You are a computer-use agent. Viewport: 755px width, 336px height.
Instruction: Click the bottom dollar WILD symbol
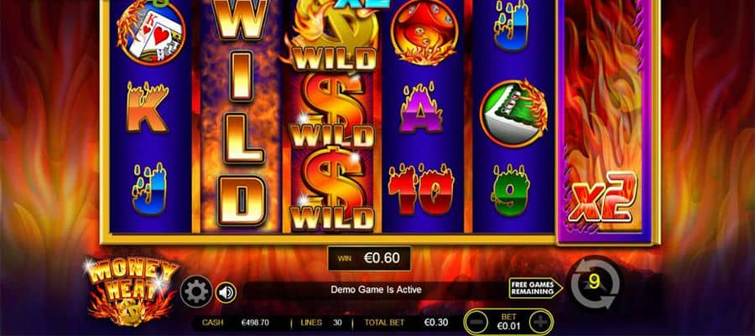(x=332, y=191)
